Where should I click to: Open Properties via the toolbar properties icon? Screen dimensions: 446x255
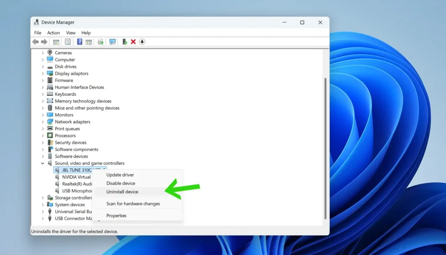point(68,41)
